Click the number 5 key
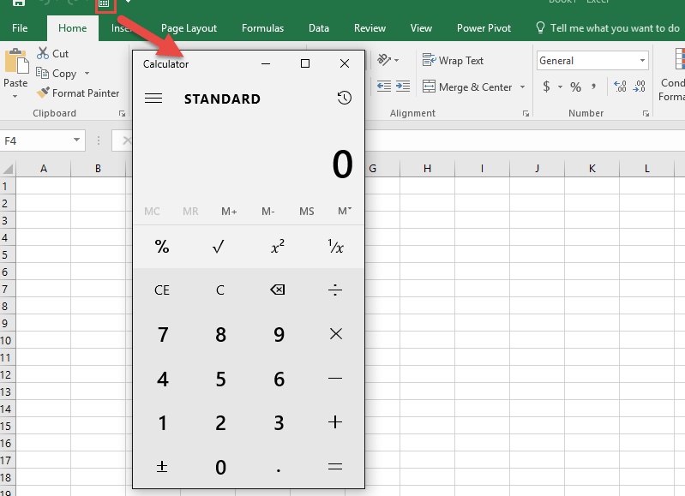Viewport: 685px width, 496px height. [220, 379]
